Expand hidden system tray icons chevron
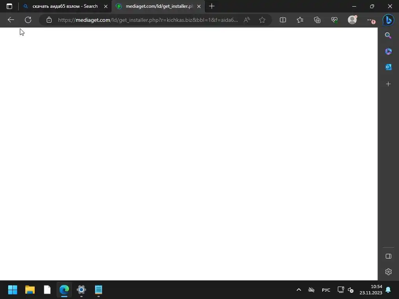399x299 pixels. pos(299,290)
